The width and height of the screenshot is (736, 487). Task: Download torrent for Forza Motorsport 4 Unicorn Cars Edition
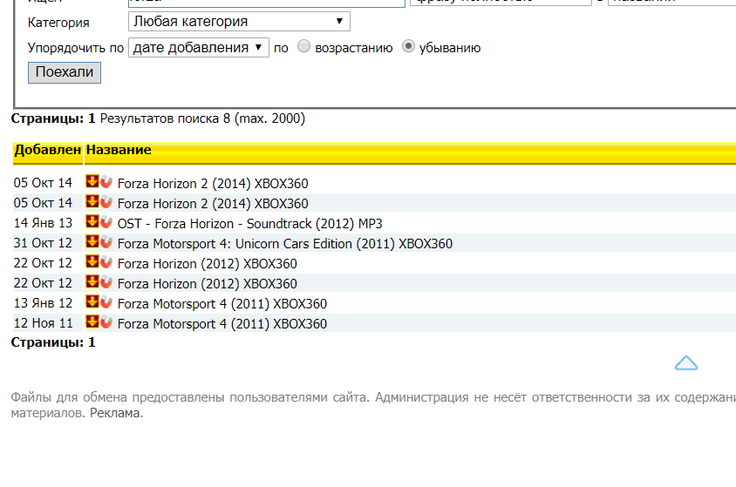point(92,242)
